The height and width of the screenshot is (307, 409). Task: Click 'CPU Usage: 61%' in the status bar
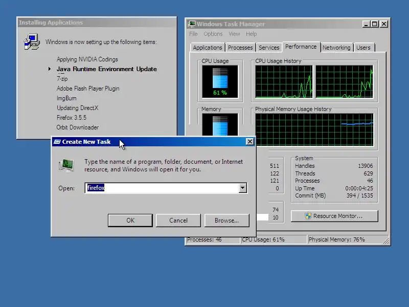pos(263,239)
